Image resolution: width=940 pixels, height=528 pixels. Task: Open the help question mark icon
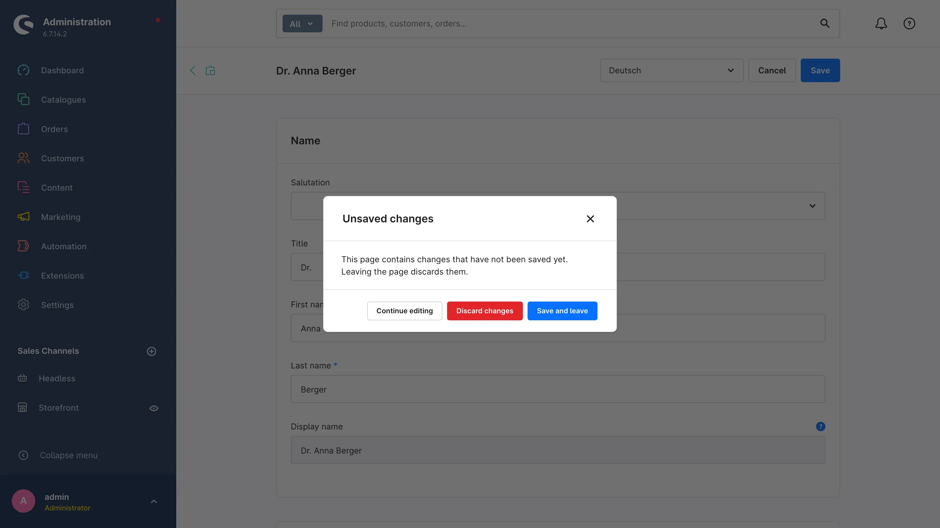(x=909, y=23)
